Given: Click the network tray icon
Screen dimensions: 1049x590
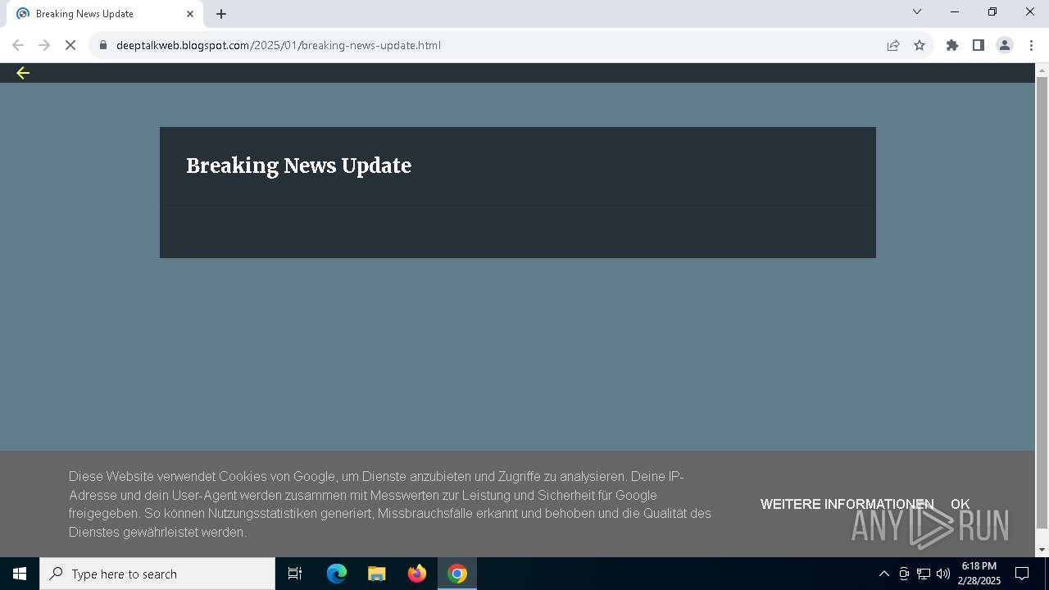Looking at the screenshot, I should click(924, 574).
